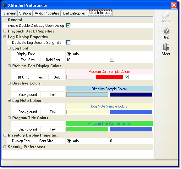The height and width of the screenshot is (169, 181).
Task: Uncheck Problem Cart Bold checkbox
Action: coord(127,77)
